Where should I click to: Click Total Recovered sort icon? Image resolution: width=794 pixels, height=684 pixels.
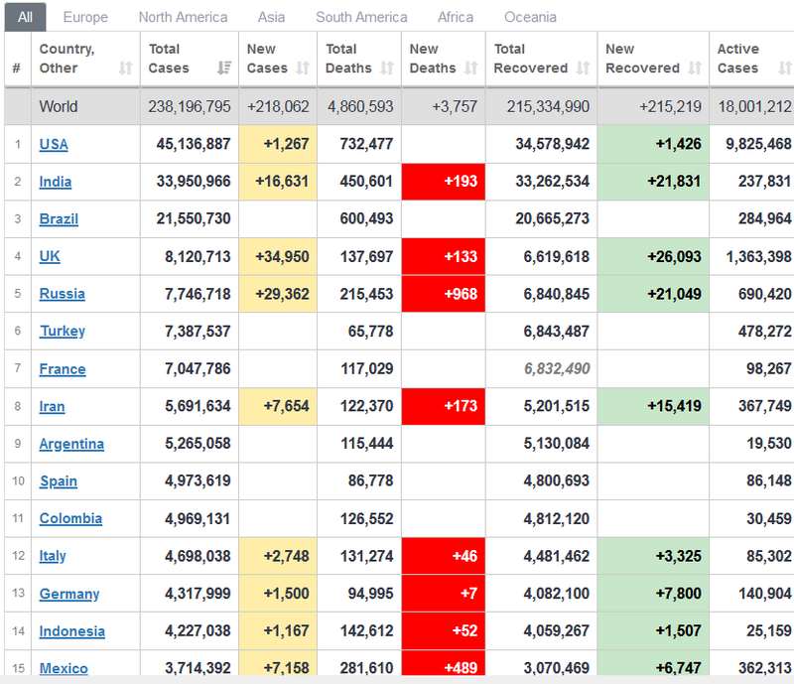[582, 68]
